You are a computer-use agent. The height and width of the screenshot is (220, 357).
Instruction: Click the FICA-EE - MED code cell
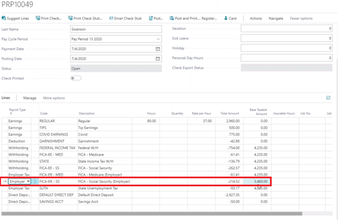pyautogui.click(x=58, y=155)
